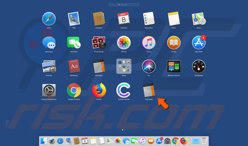Open the Photo Booth app
248x146 pixels.
click(99, 42)
